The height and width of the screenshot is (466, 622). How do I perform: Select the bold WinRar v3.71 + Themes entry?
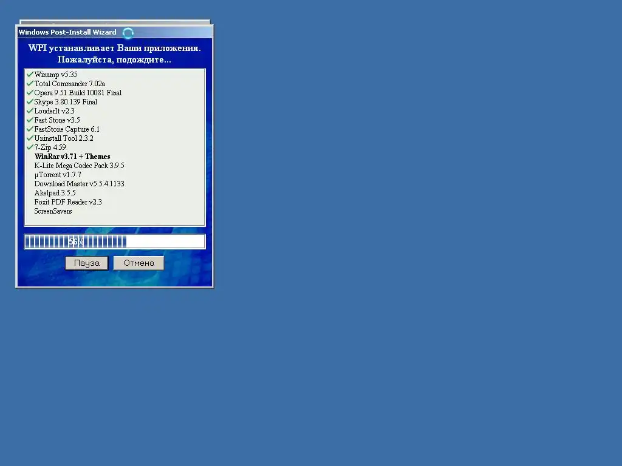coord(72,157)
